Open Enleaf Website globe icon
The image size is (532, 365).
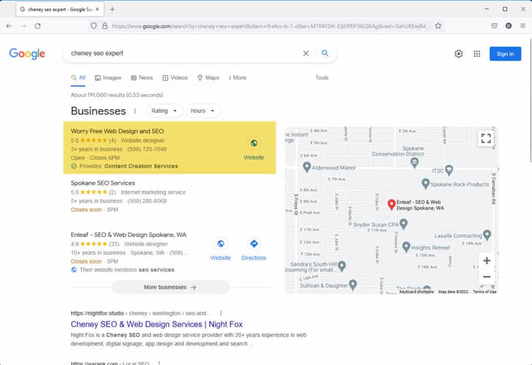tap(220, 244)
